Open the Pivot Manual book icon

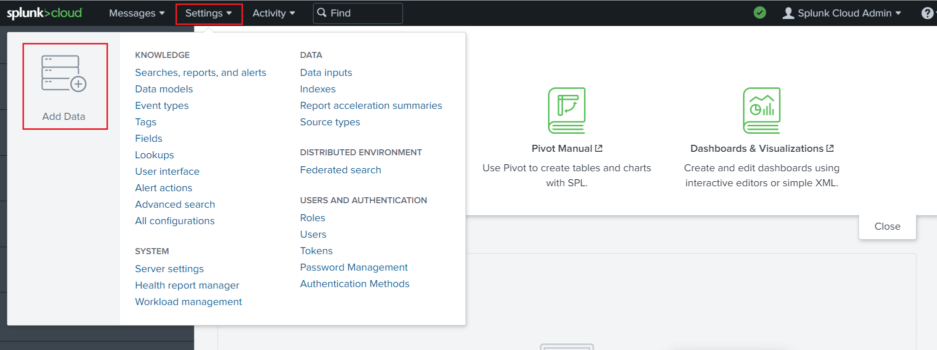[566, 110]
